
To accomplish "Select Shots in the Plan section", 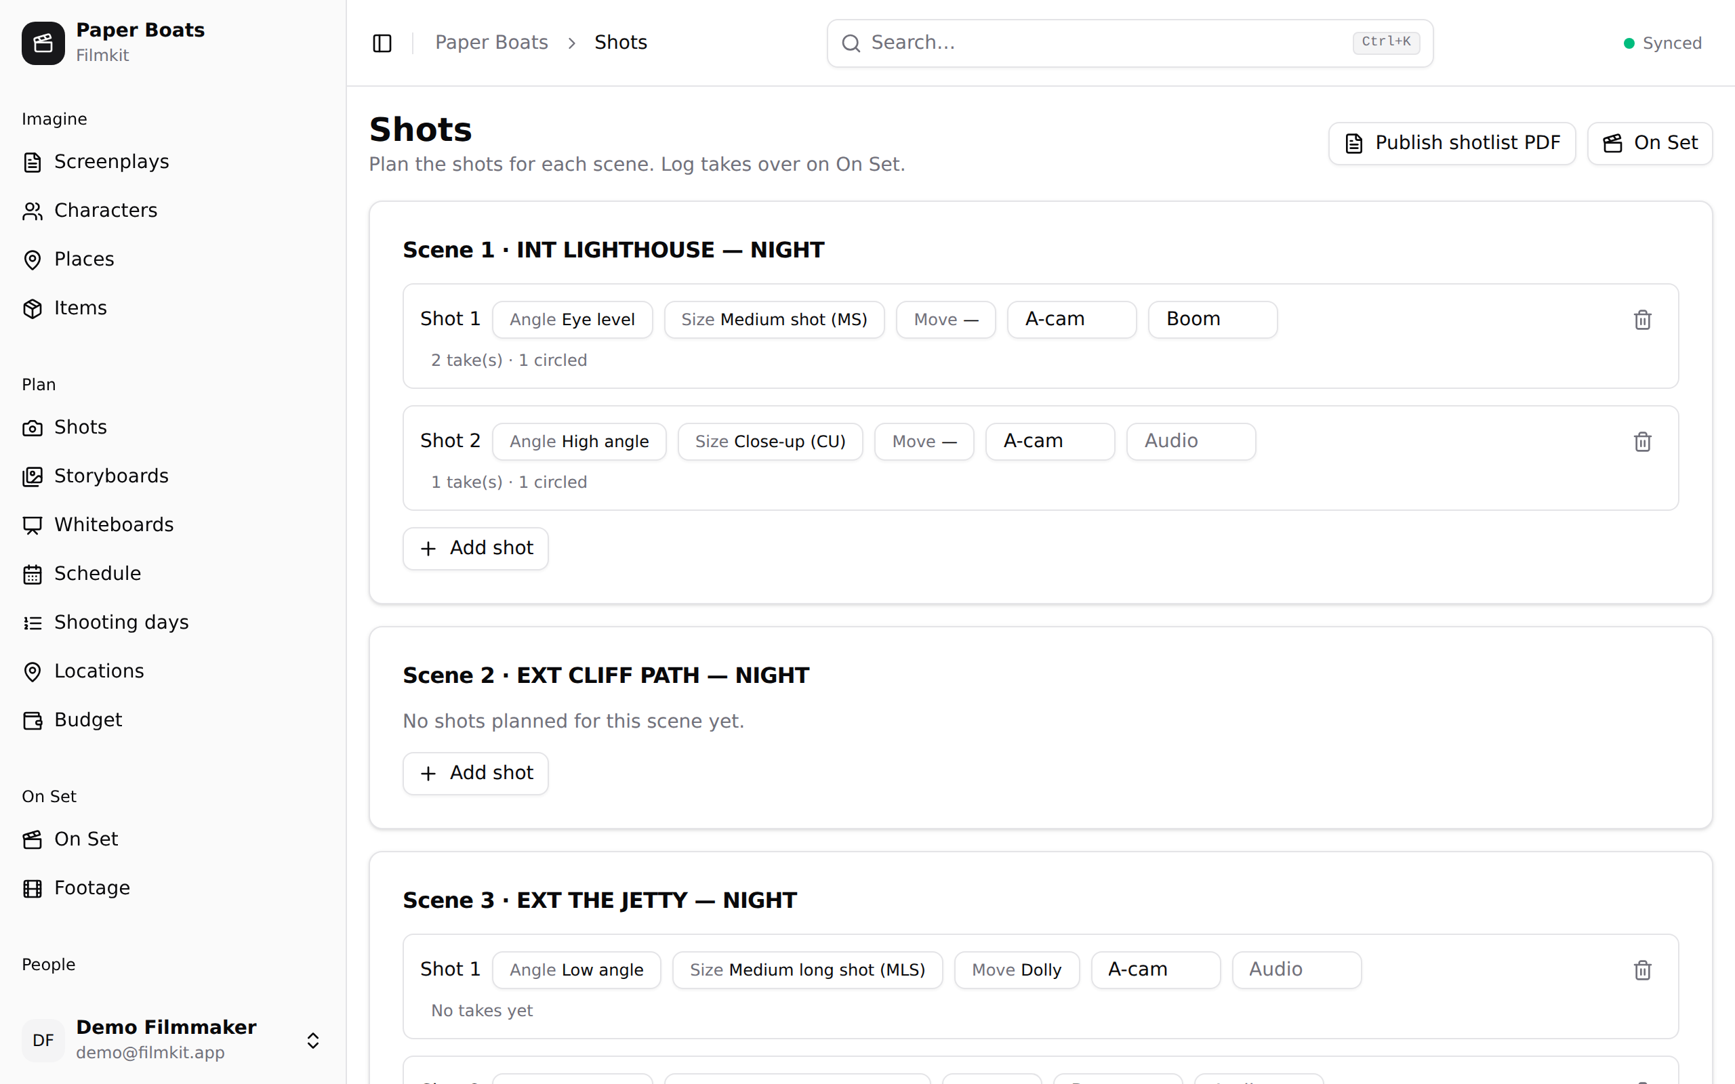I will (173, 428).
